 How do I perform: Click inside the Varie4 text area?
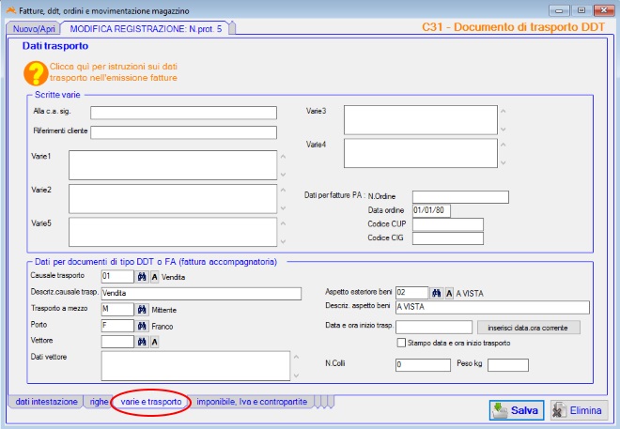[x=421, y=153]
